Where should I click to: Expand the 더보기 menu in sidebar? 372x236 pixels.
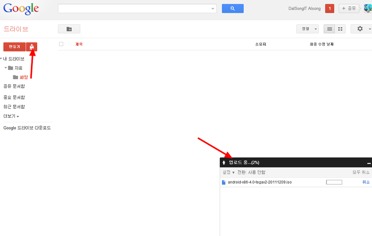click(11, 116)
